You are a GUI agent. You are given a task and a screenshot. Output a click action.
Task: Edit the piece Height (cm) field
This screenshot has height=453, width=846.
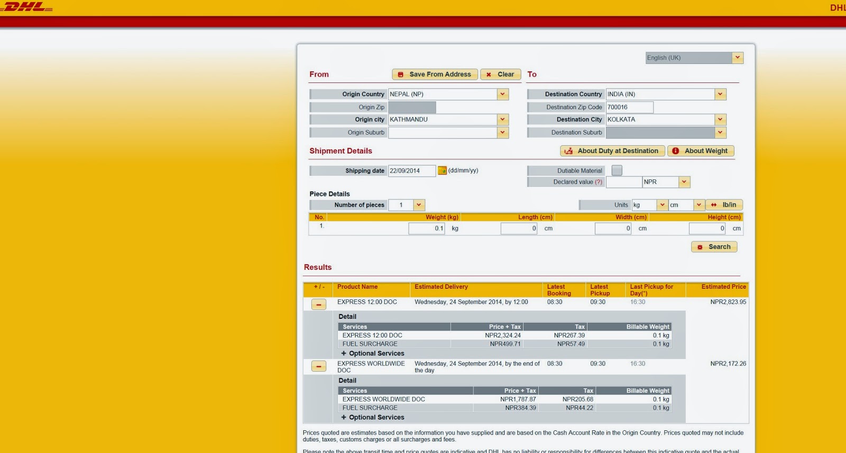[707, 229]
